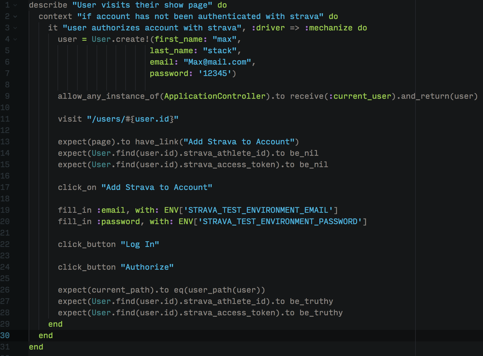
Task: Click the STRAVA_TEST_ENVIRONMENT_PASSWORD key
Action: pyautogui.click(x=280, y=221)
